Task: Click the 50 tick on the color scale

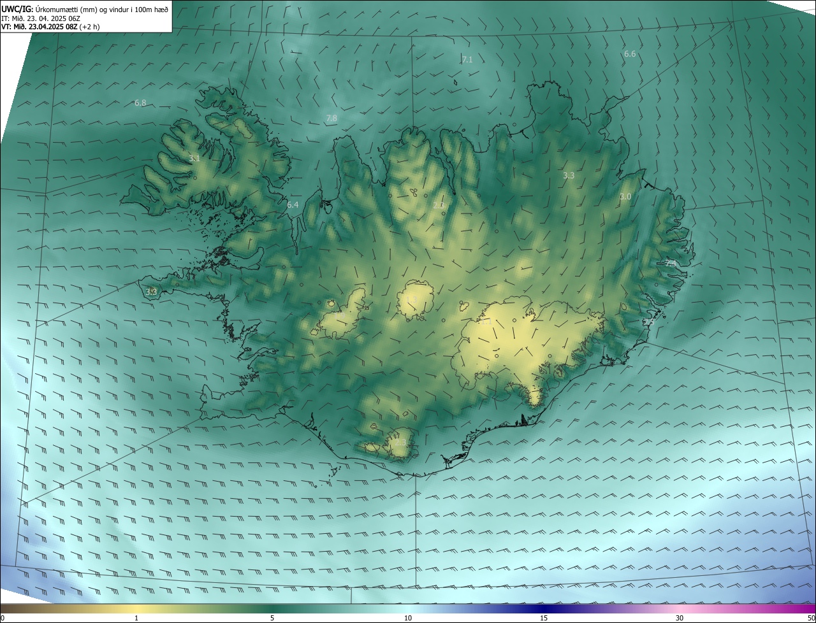Action: tap(811, 618)
